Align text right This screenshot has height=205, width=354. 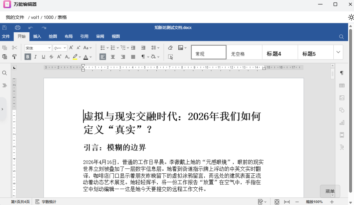coord(123,57)
